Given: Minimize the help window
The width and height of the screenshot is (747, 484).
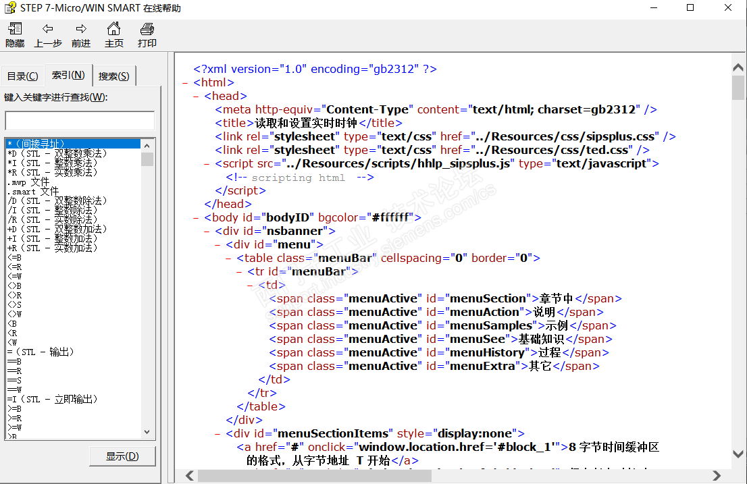Looking at the screenshot, I should coord(654,7).
